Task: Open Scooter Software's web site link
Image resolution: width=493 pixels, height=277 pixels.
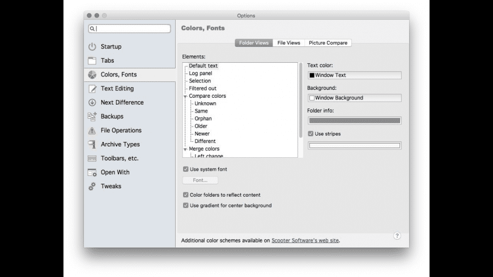Action: [x=305, y=241]
